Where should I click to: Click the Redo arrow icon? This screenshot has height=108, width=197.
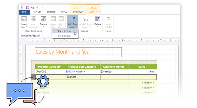[x=37, y=8]
